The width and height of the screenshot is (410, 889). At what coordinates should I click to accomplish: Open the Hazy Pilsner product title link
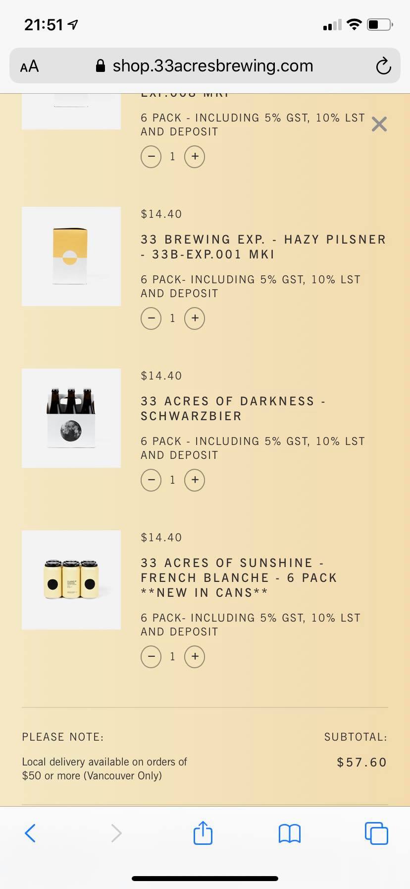(x=263, y=247)
